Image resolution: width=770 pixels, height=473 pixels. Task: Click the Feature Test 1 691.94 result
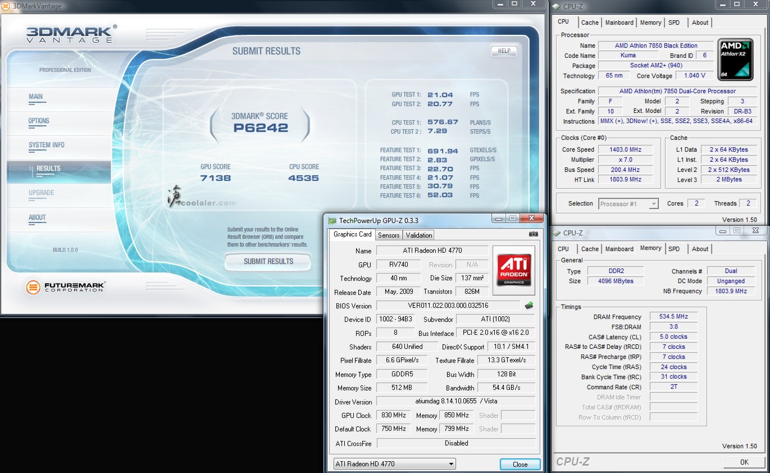(x=443, y=151)
